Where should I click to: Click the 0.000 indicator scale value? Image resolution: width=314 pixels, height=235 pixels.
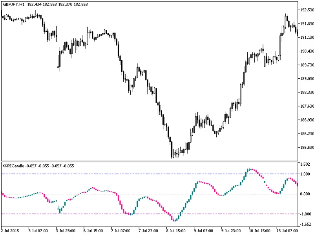305,194
